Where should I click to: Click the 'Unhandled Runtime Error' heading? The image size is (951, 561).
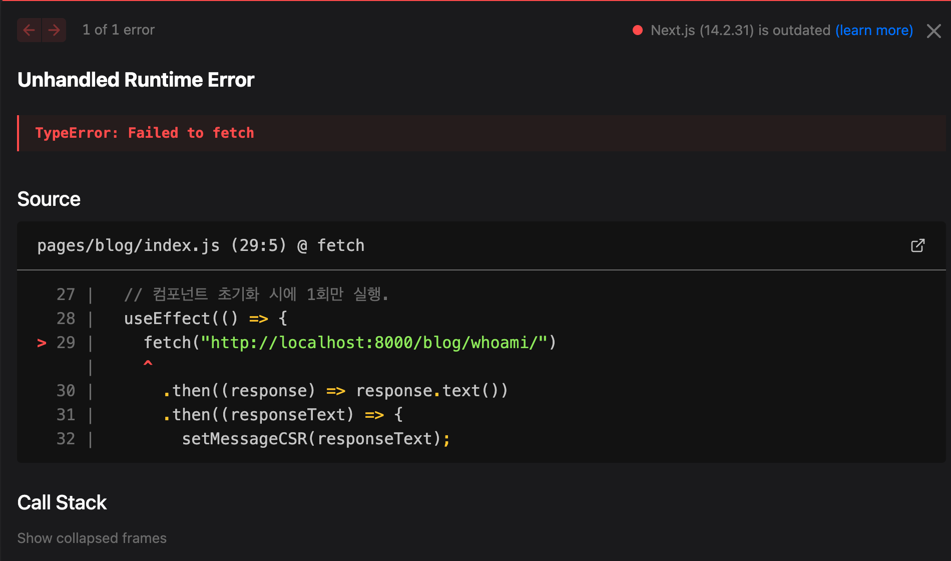136,80
